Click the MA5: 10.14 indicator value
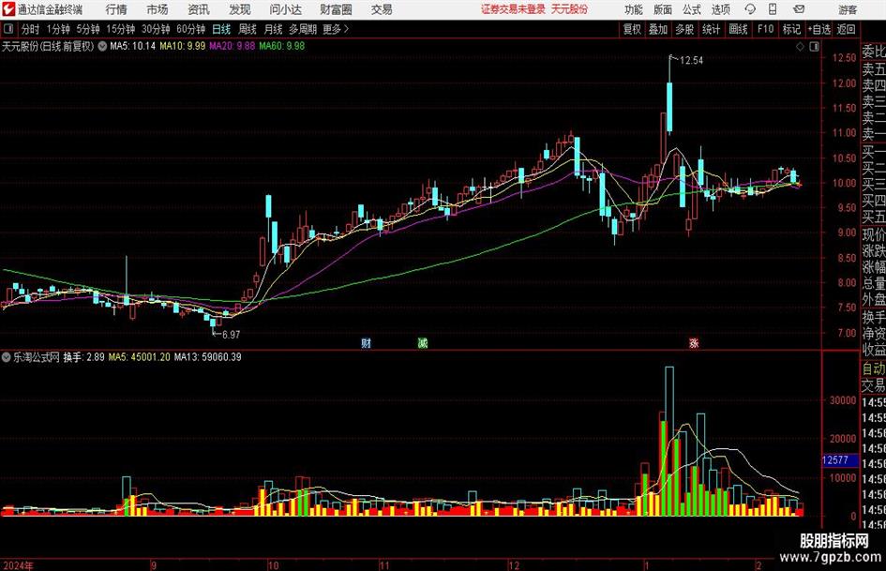The height and width of the screenshot is (571, 886). 133,46
